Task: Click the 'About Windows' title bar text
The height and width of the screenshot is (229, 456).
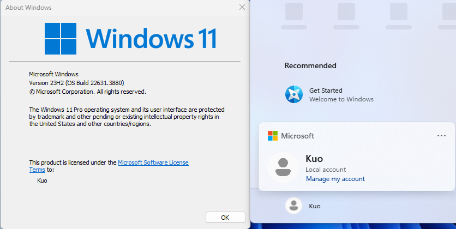Action: pos(28,8)
